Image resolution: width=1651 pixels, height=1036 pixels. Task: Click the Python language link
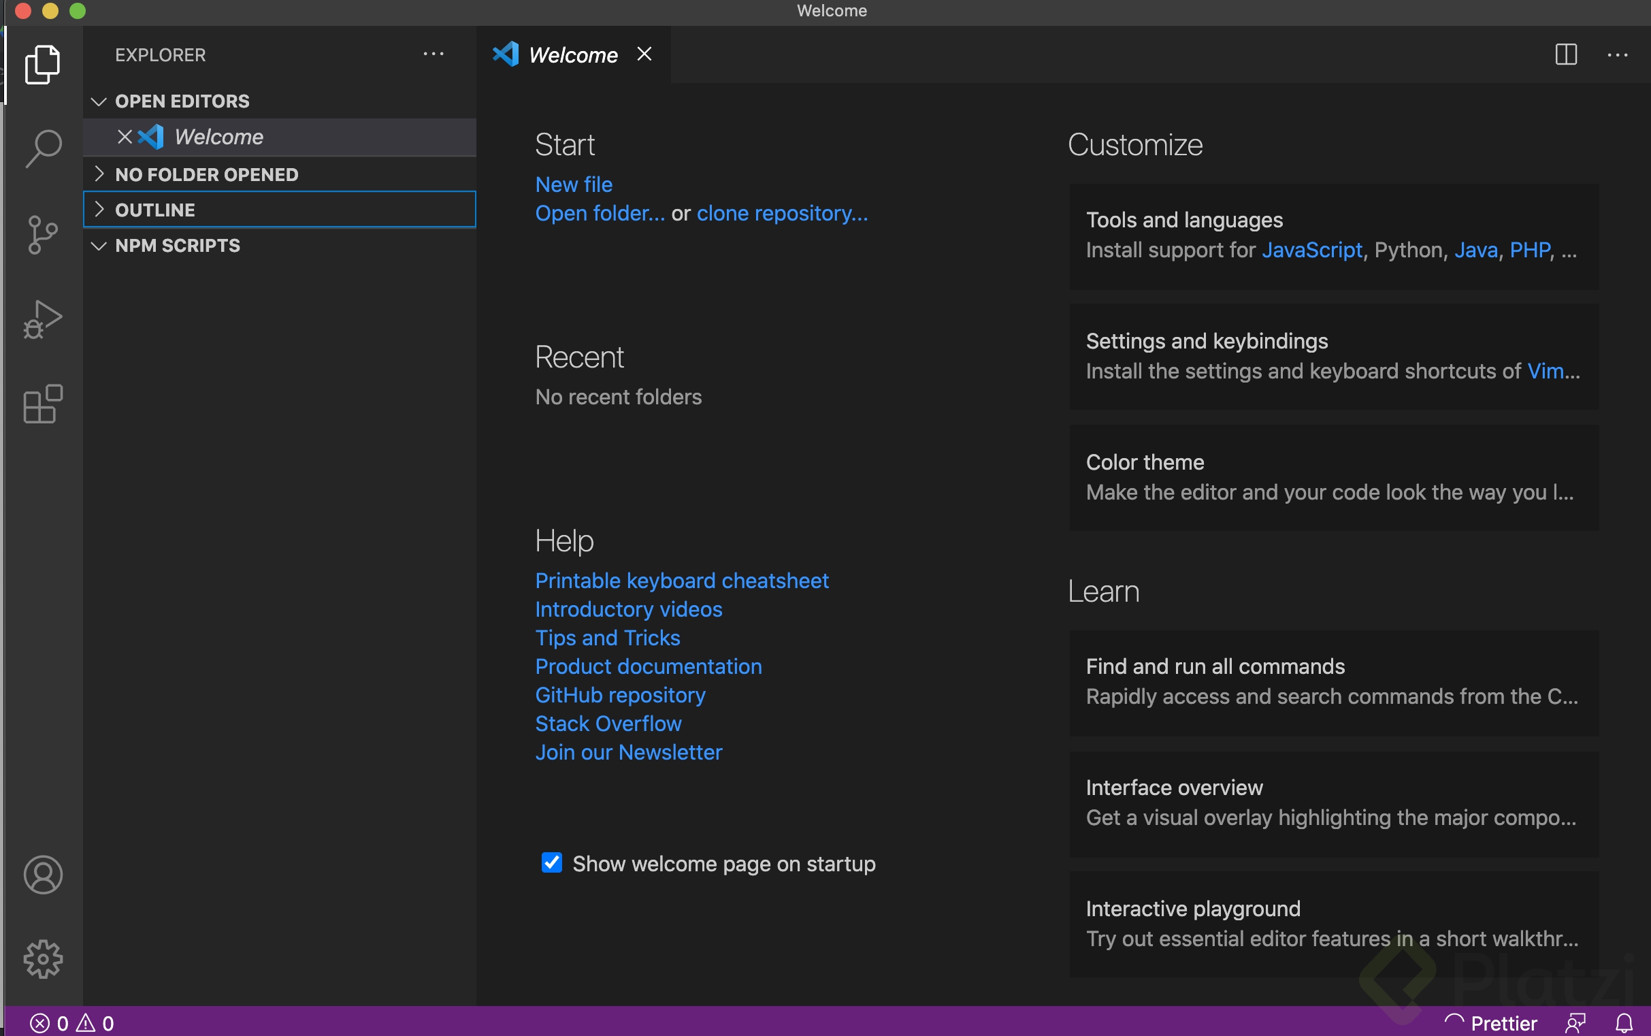pyautogui.click(x=1409, y=250)
